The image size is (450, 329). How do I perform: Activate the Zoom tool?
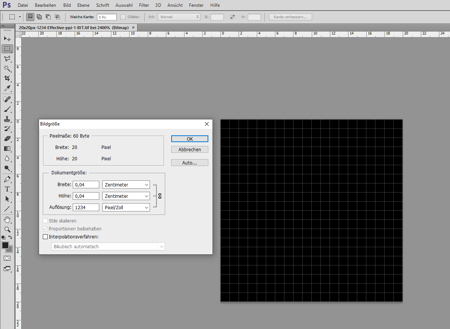7,229
